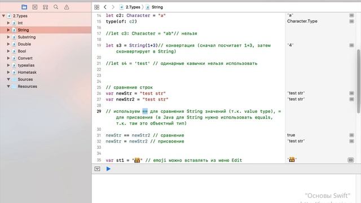Click the editor vertical scrollbar
This screenshot has height=203, width=361.
[x=359, y=81]
